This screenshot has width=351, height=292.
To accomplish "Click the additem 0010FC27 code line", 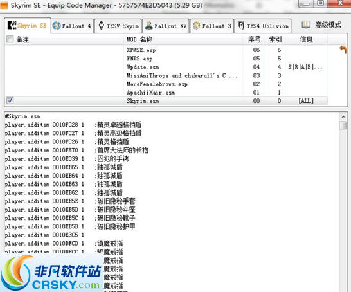I will (73, 133).
